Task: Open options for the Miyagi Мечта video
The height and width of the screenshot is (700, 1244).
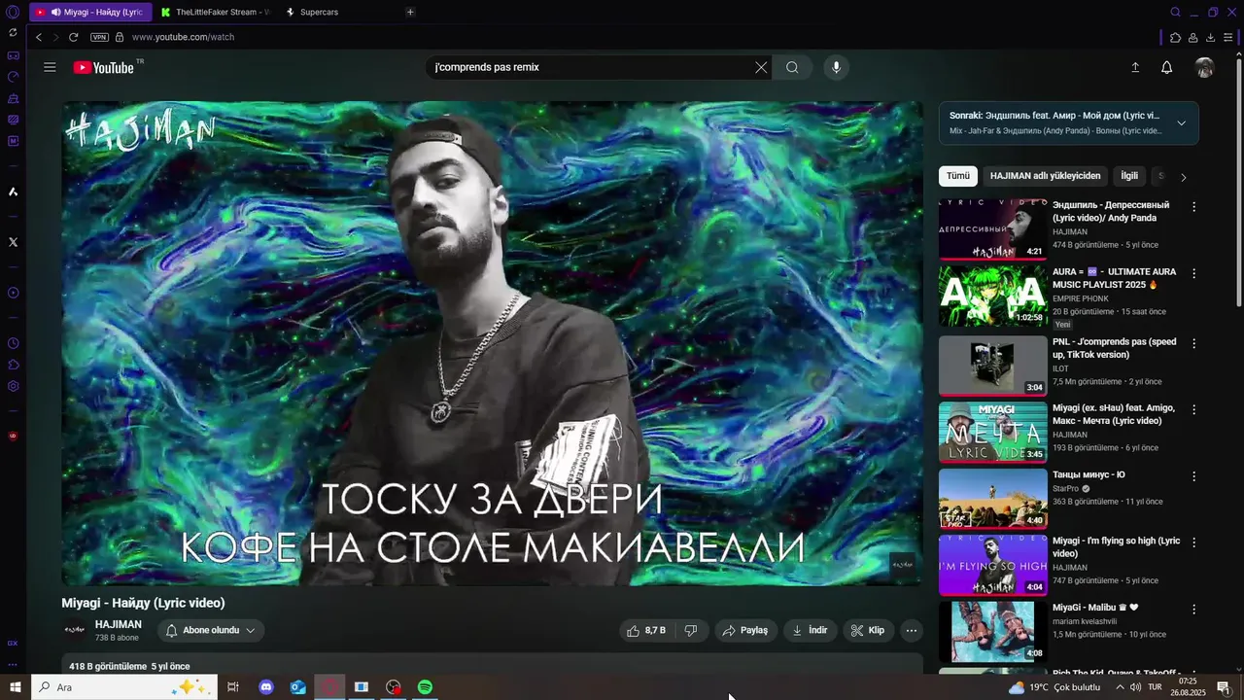Action: pyautogui.click(x=1193, y=409)
